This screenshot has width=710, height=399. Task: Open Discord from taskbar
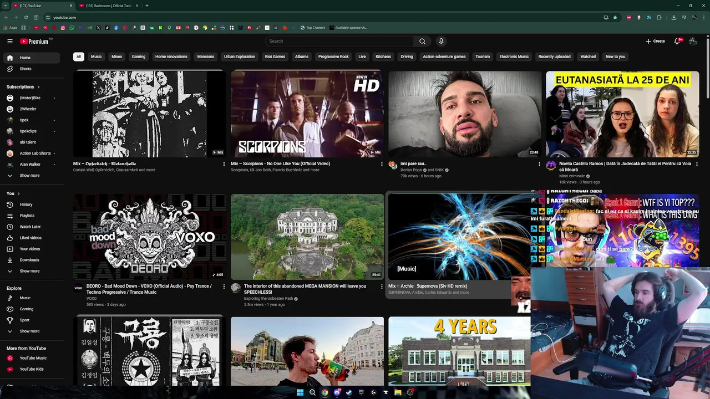337,392
